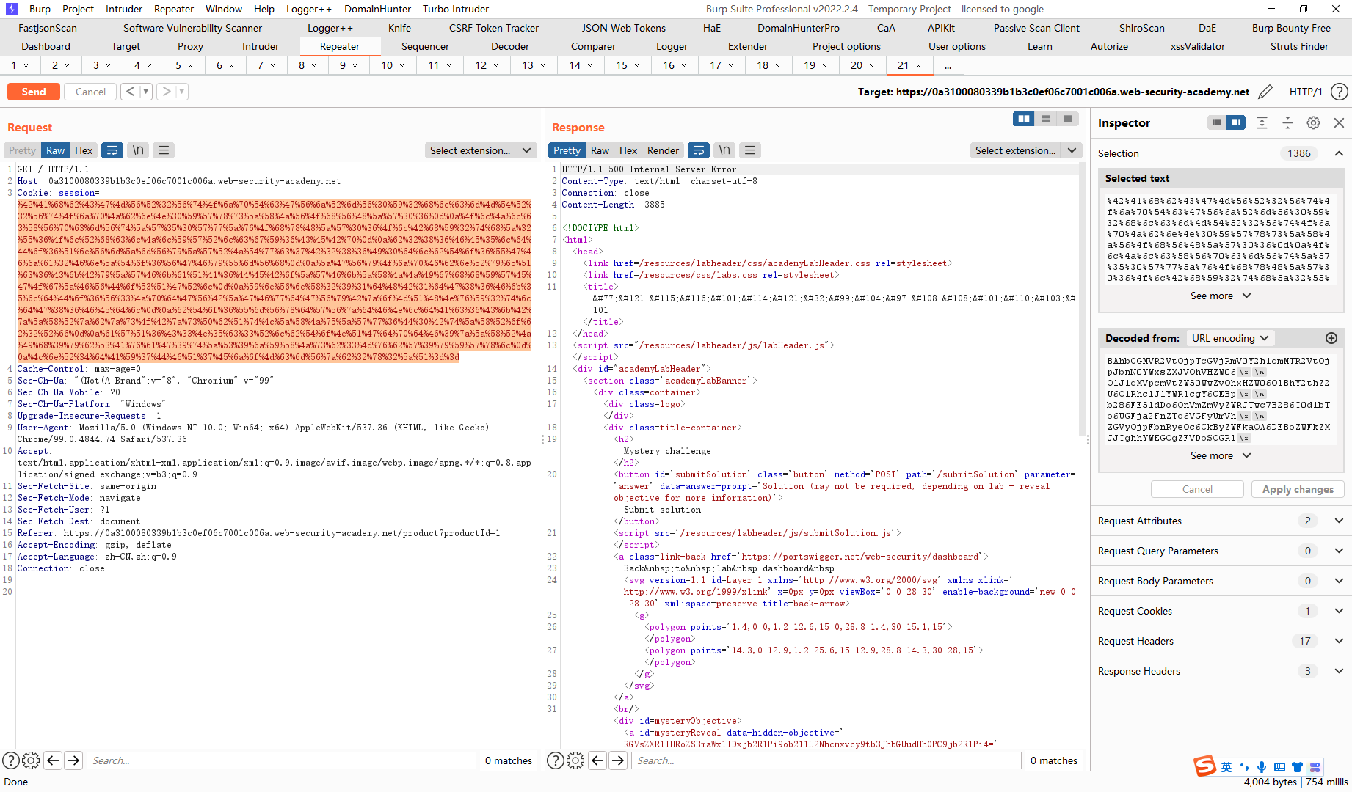Go to previous match in request search

pos(53,760)
